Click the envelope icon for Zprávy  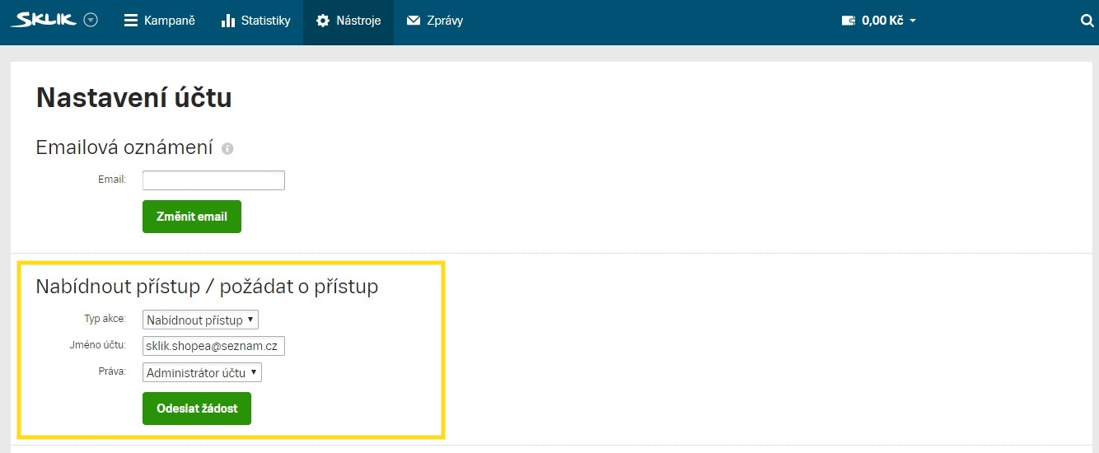414,21
